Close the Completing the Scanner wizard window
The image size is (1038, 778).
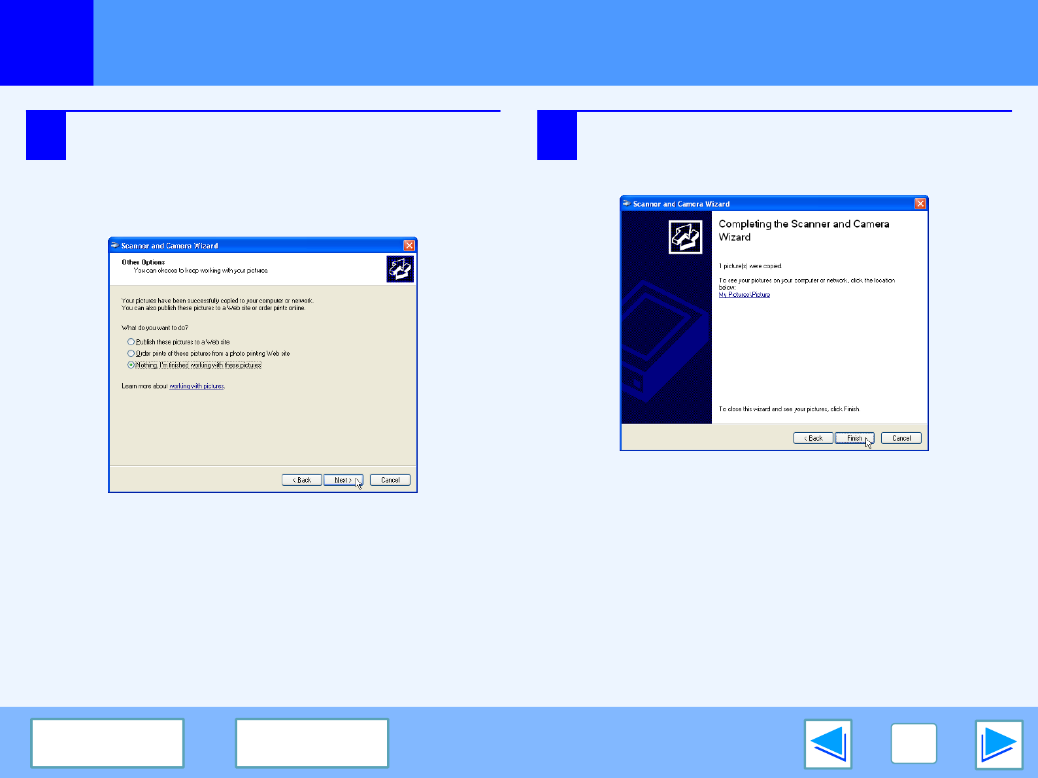[920, 204]
